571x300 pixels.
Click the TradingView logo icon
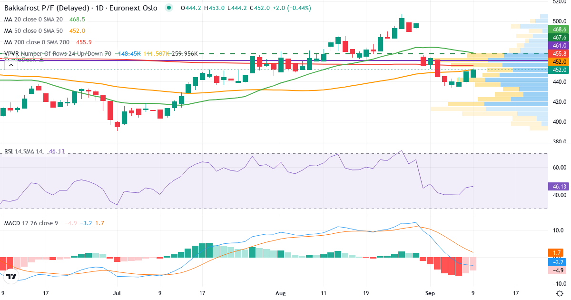[12, 277]
